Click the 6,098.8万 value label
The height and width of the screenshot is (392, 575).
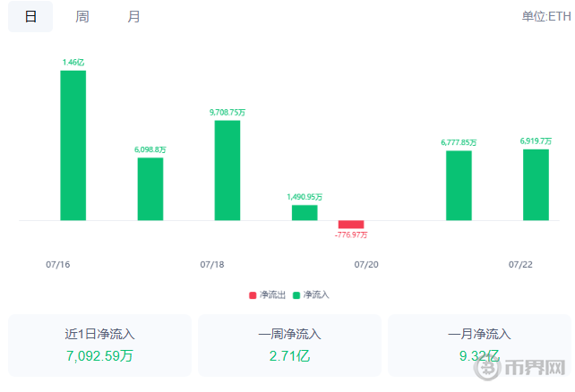coord(150,149)
